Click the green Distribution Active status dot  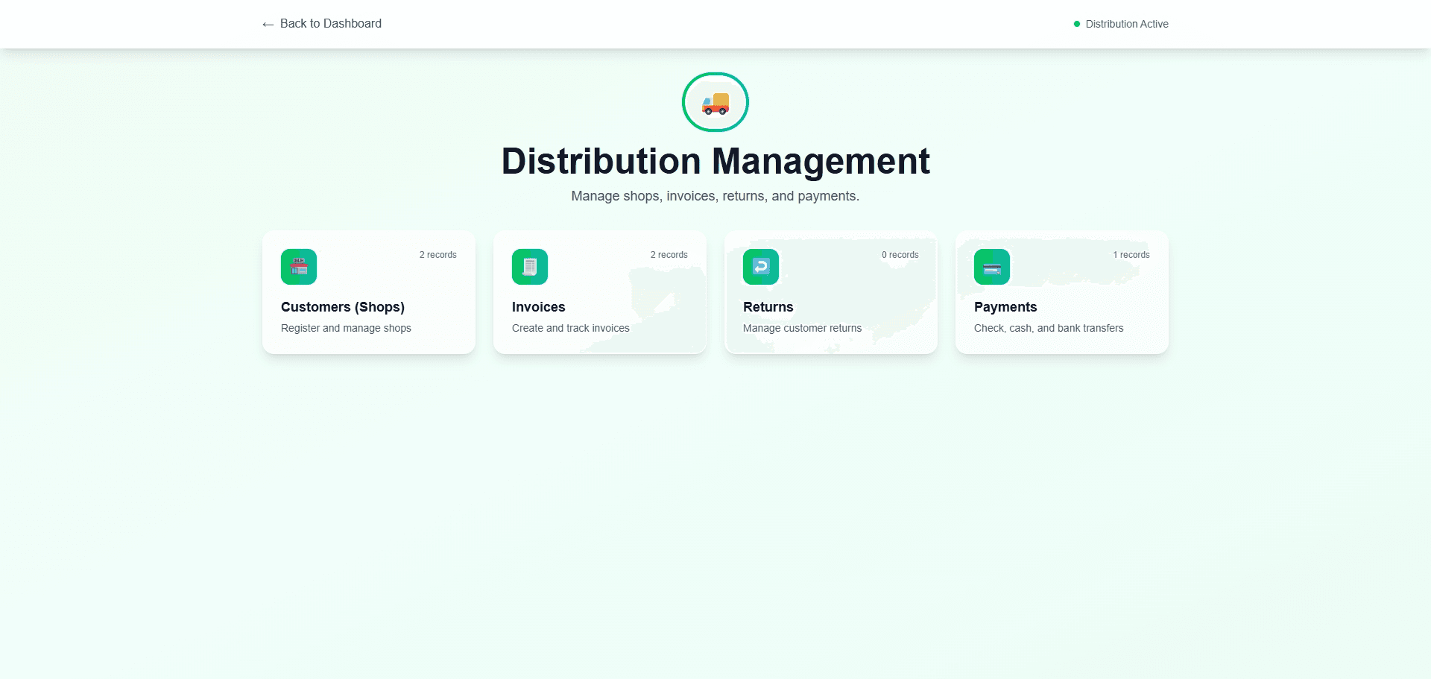pos(1075,24)
